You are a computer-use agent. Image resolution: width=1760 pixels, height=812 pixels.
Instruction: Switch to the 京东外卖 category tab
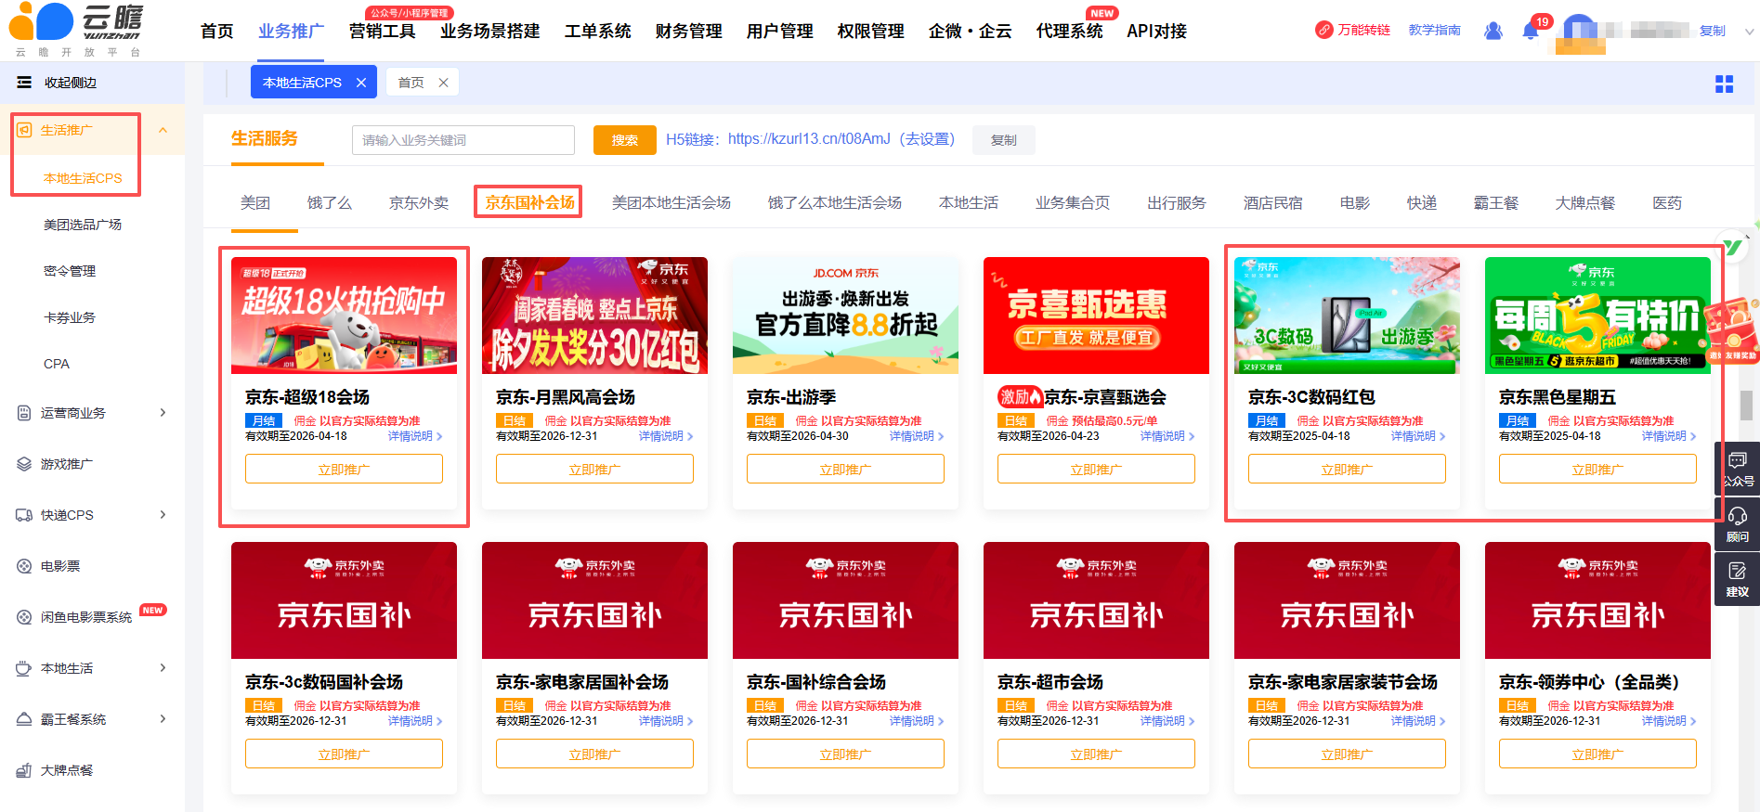[x=419, y=202]
